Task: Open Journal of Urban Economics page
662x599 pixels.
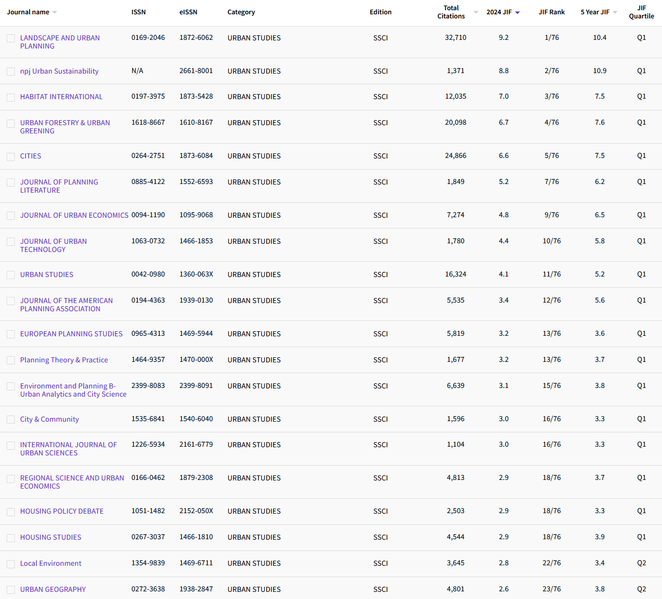Action: (x=74, y=215)
